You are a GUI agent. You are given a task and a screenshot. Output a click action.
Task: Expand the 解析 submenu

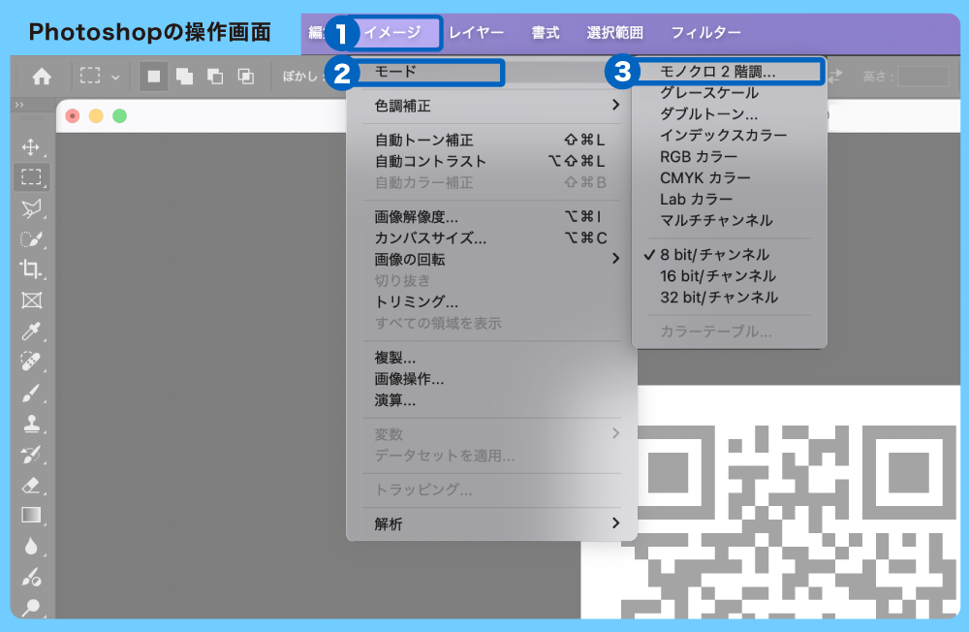click(492, 523)
